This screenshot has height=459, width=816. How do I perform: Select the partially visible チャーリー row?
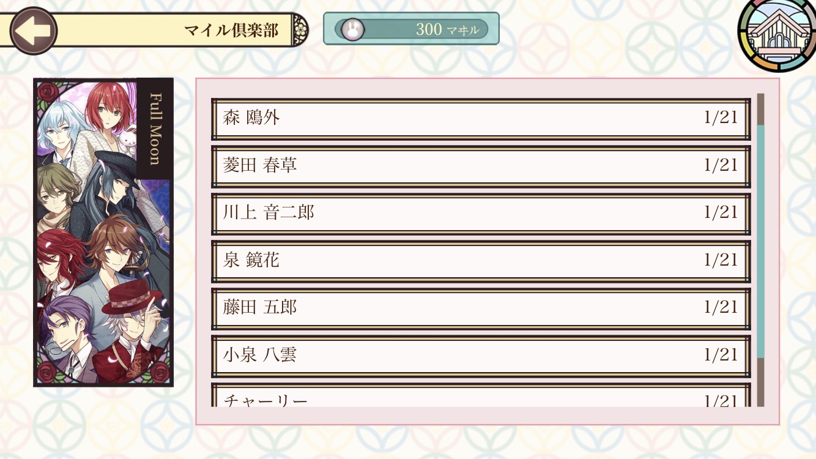(480, 397)
